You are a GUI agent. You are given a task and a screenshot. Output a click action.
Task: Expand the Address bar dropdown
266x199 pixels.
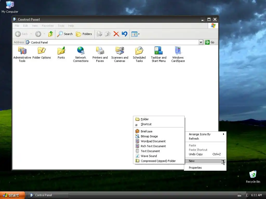coord(201,42)
